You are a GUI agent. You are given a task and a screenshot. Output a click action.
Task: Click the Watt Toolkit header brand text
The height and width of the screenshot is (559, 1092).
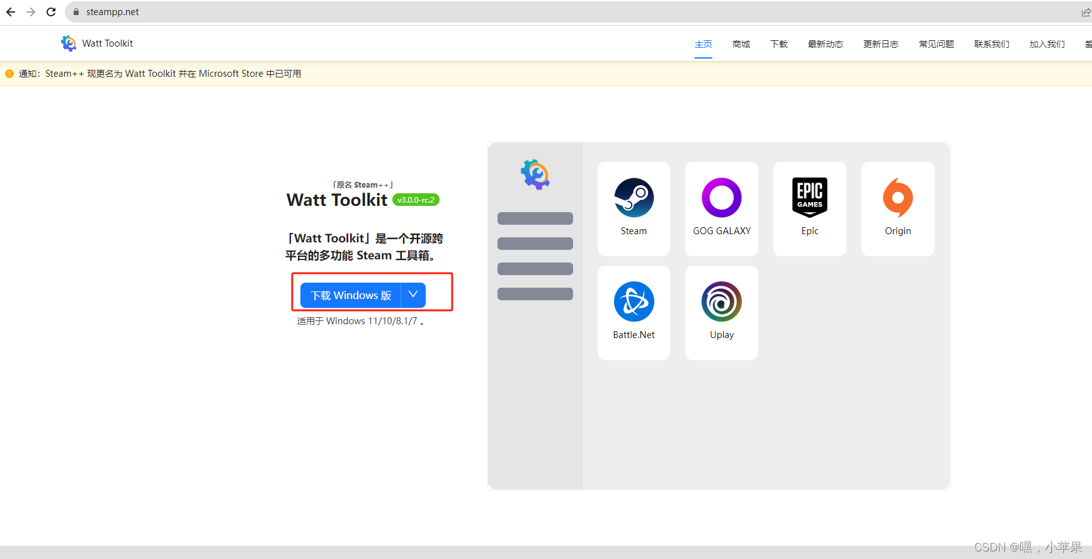pos(108,43)
